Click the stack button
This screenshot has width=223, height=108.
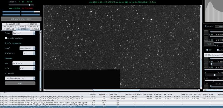point(20,83)
